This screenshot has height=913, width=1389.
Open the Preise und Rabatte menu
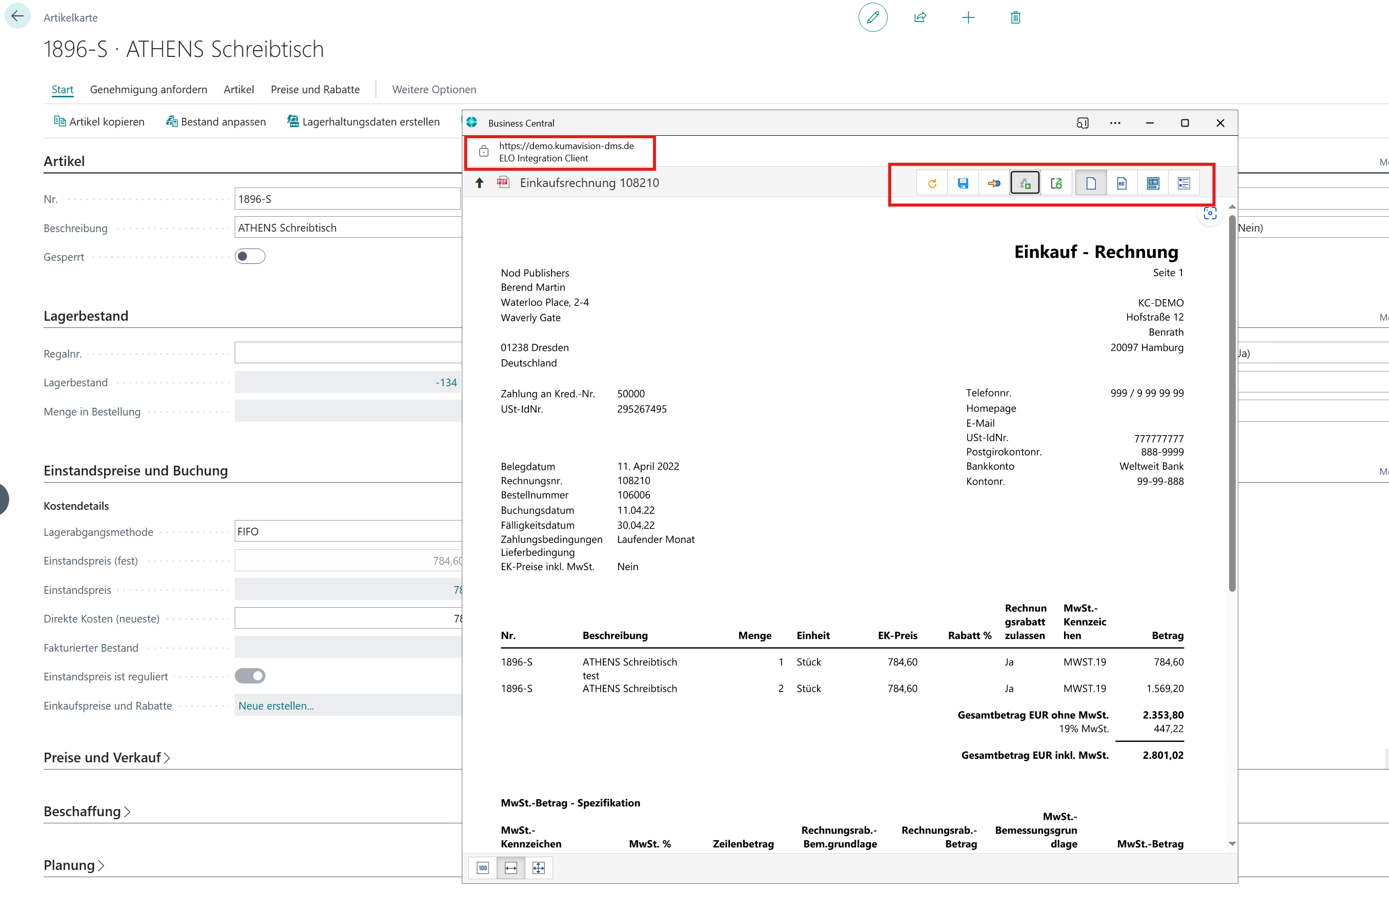click(315, 89)
